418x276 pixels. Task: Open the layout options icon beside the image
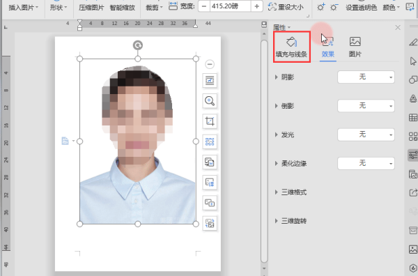(x=210, y=80)
